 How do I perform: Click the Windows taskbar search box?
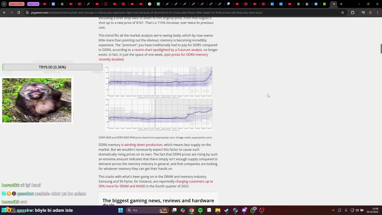point(147,210)
